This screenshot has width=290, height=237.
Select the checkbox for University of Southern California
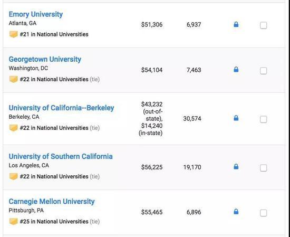263,168
